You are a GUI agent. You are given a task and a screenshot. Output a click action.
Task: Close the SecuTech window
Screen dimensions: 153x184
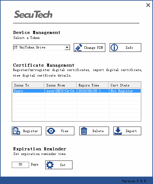tap(148, 5)
